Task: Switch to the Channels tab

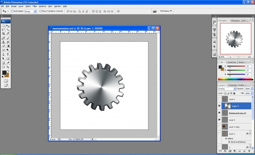Action: click(x=233, y=85)
